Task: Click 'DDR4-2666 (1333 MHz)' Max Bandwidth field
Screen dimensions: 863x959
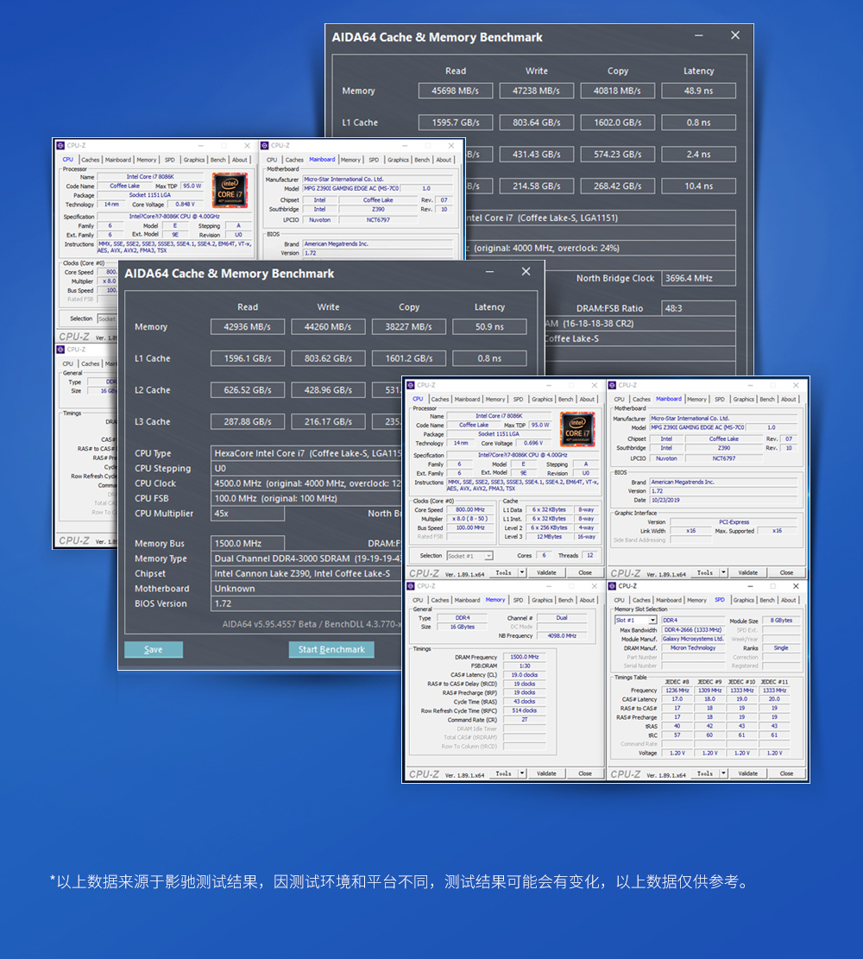Action: coord(693,630)
